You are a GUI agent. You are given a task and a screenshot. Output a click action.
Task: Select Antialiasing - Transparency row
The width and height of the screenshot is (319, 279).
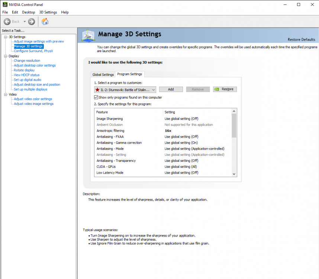[x=163, y=161]
